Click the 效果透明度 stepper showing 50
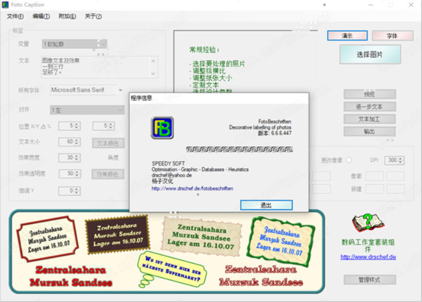 click(x=69, y=173)
